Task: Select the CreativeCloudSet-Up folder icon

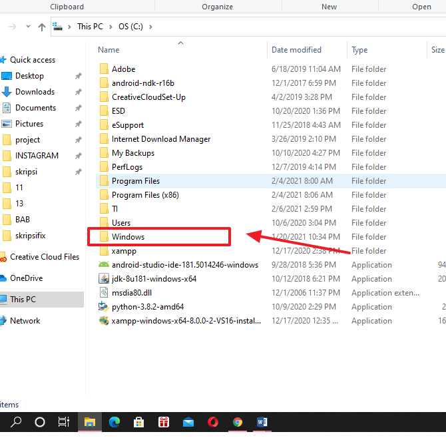Action: [104, 97]
